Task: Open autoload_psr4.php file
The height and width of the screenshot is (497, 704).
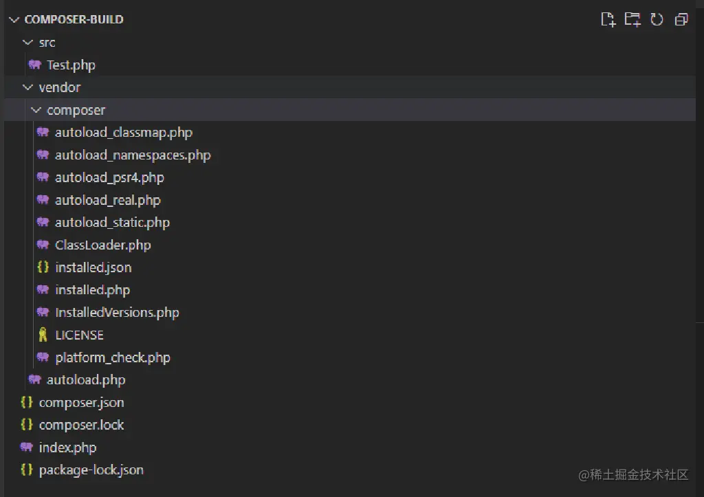Action: click(109, 177)
